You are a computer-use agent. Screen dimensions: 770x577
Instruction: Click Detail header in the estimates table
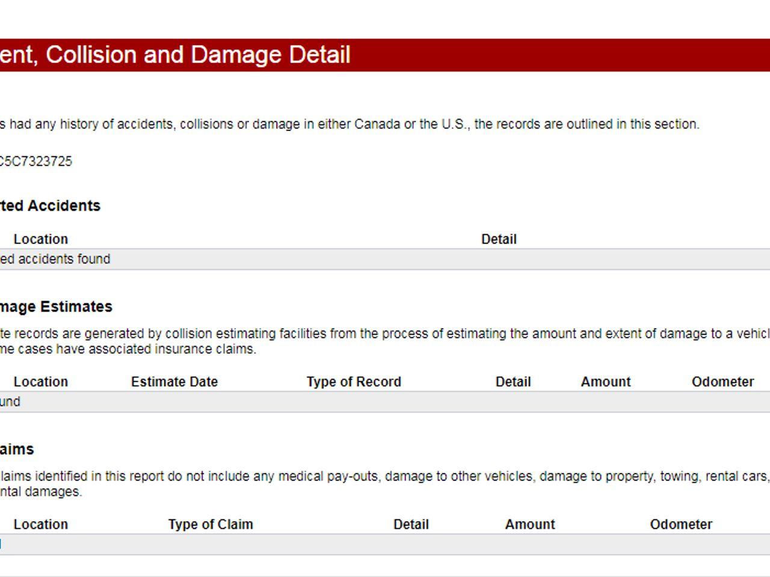coord(513,382)
